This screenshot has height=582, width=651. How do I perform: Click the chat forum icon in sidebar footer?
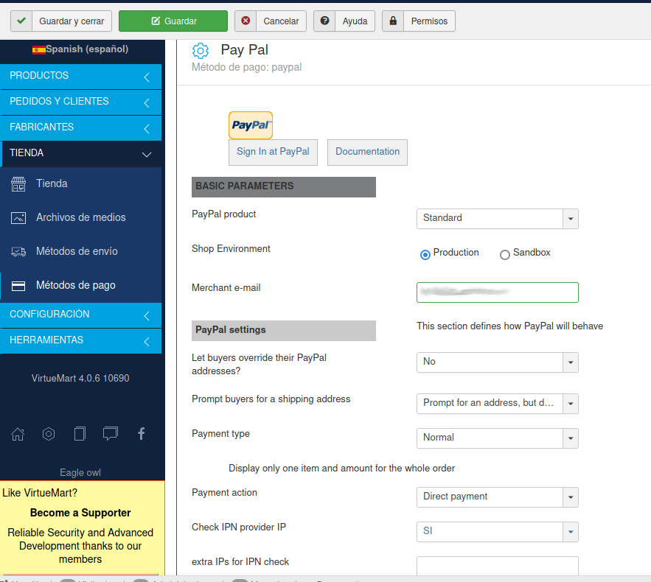pos(111,434)
